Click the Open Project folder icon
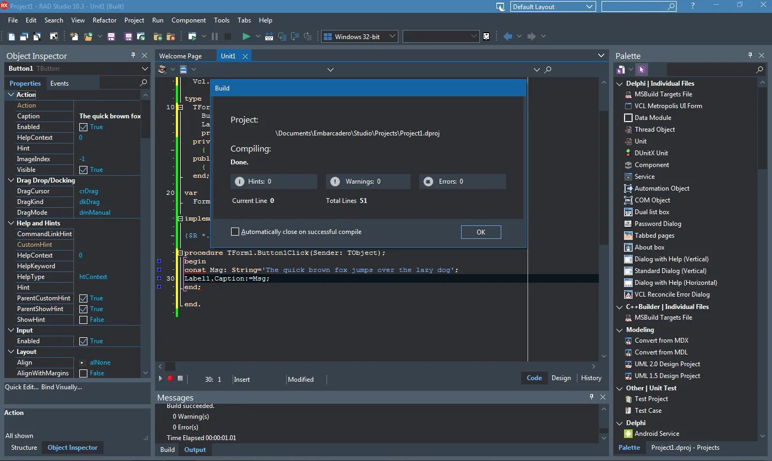Screen dimensions: 772x461 point(88,36)
